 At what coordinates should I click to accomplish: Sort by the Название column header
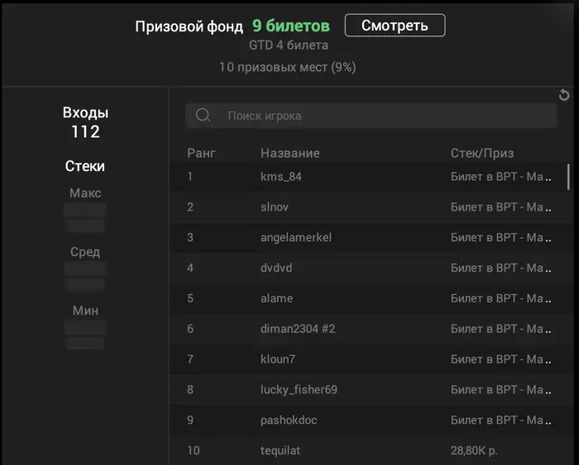click(x=289, y=153)
